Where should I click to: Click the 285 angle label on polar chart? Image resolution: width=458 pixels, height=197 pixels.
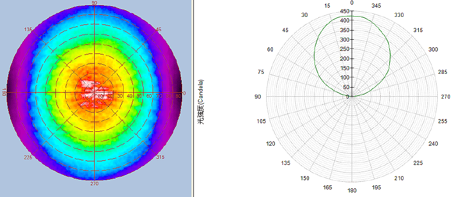[x=443, y=72]
